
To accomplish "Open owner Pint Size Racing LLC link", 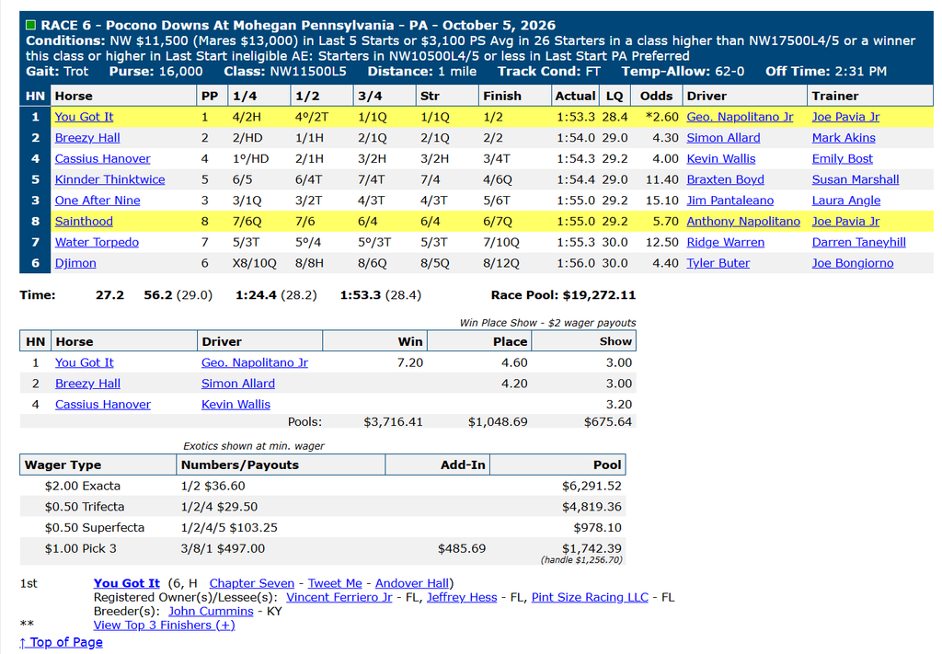I will [590, 598].
